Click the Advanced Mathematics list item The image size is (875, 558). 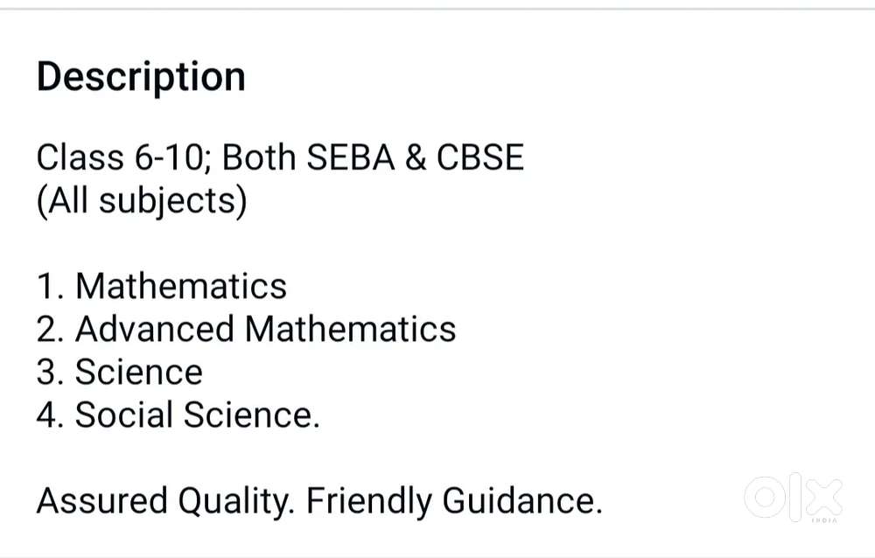[x=247, y=329]
